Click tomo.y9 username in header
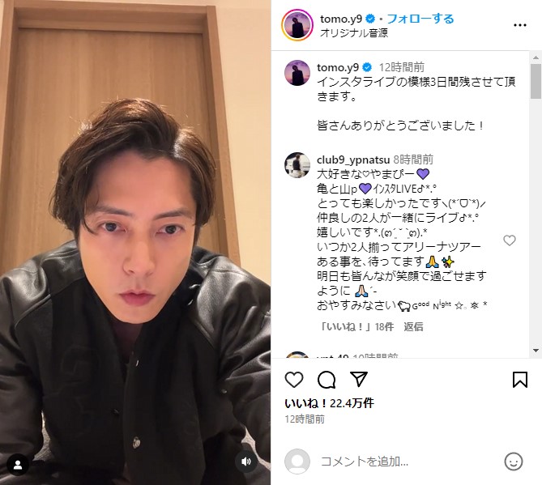 (341, 19)
